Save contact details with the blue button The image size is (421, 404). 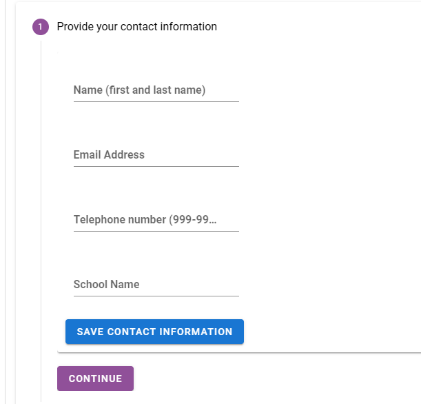point(154,332)
